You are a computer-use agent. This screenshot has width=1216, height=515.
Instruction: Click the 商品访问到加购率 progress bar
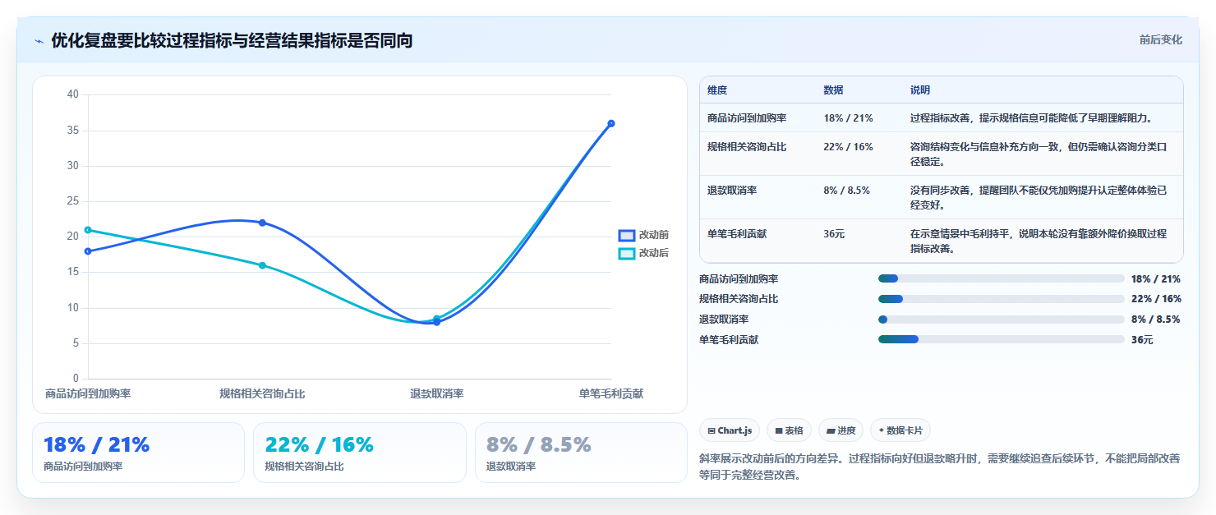pos(1001,278)
